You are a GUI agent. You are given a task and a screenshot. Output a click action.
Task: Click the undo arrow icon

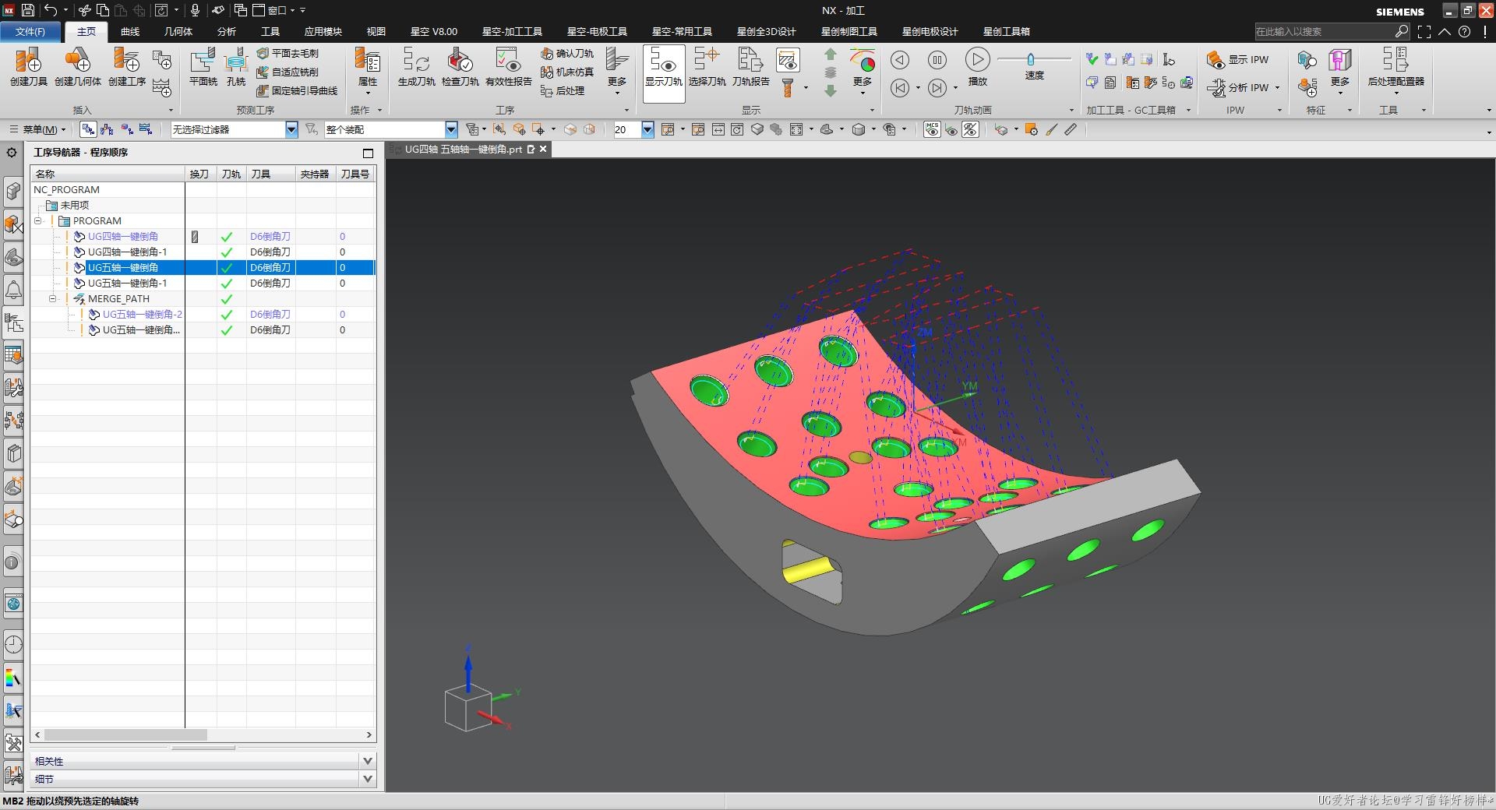pyautogui.click(x=51, y=10)
